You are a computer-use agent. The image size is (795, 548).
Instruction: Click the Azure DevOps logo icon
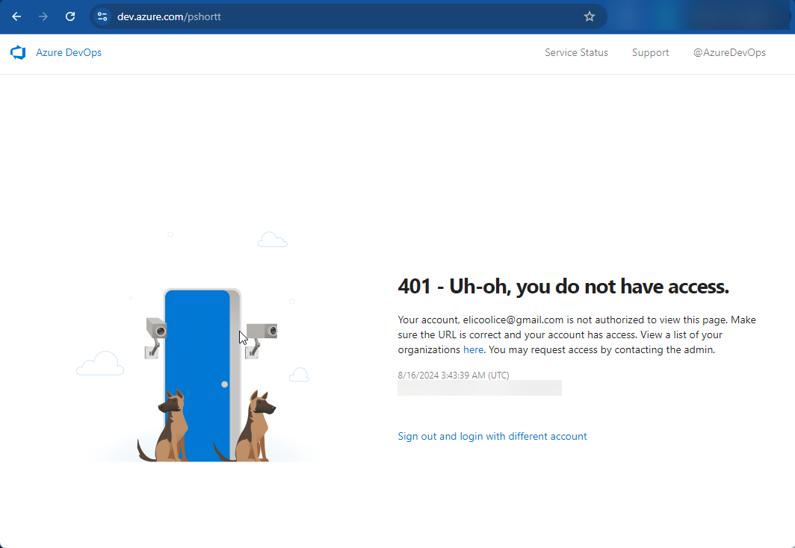coord(18,53)
